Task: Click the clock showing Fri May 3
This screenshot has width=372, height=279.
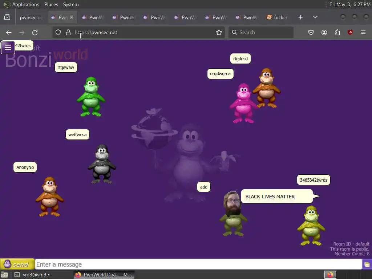Action: click(350, 4)
